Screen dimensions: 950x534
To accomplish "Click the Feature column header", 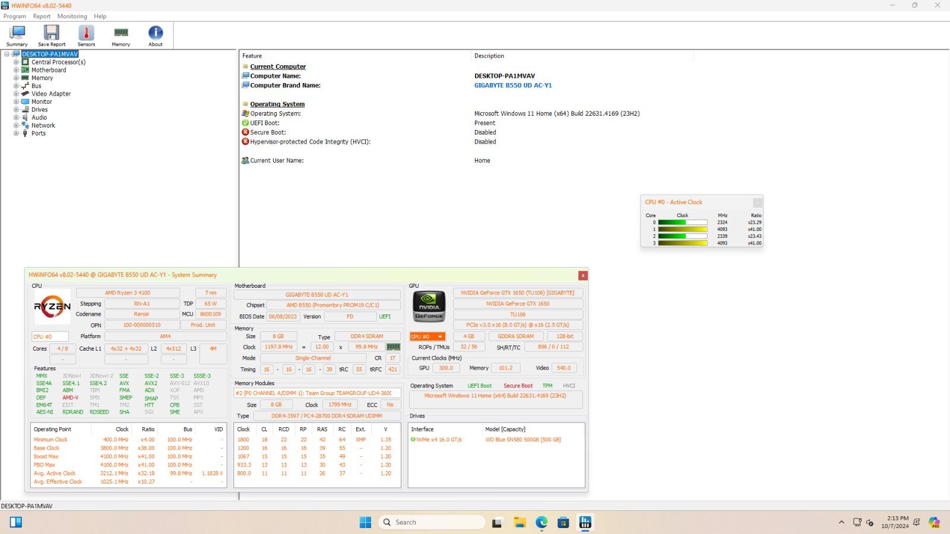I will point(355,56).
